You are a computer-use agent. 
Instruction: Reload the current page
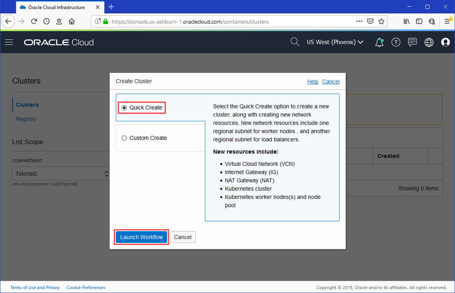point(34,22)
